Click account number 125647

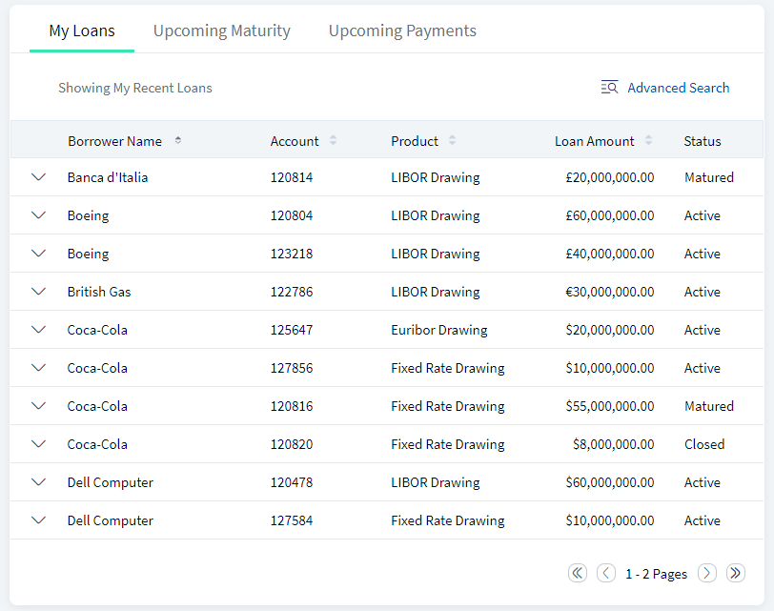click(x=292, y=330)
